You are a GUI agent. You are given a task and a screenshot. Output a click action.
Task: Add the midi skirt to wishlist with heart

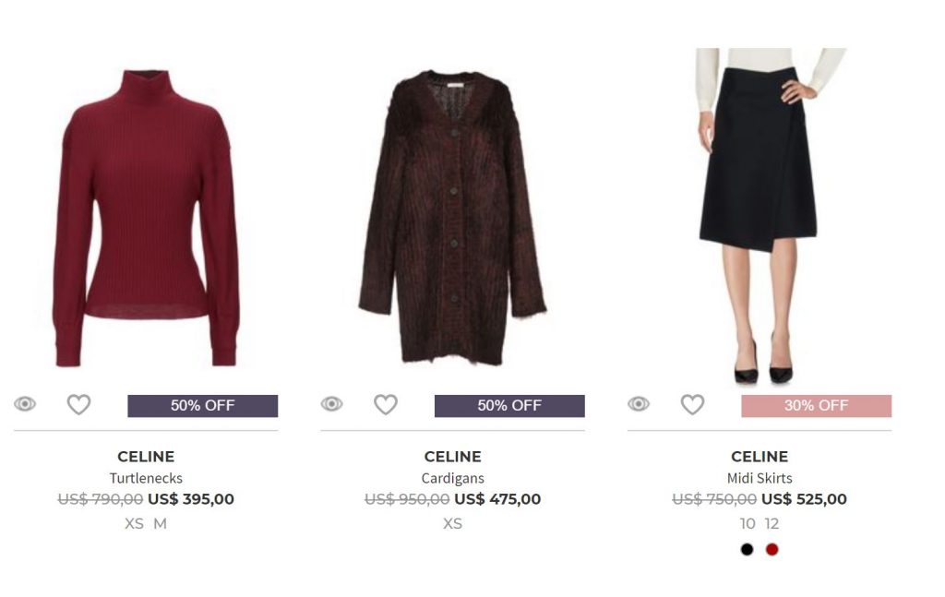pos(692,404)
